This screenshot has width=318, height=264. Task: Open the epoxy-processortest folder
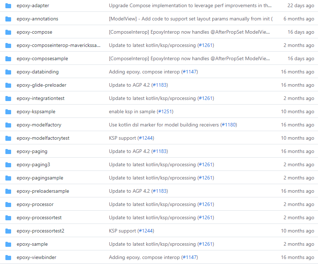pos(39,218)
